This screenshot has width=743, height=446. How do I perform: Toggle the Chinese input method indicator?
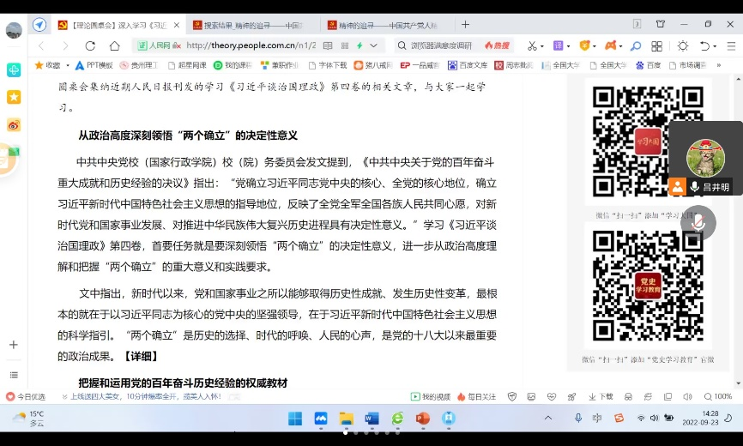(597, 419)
